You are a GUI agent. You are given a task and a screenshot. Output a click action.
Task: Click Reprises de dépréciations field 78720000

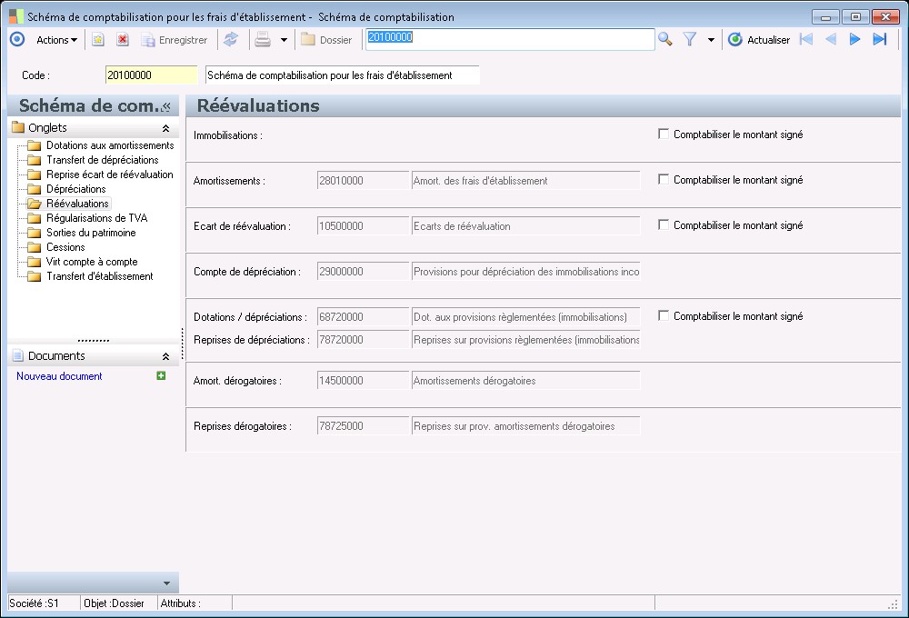(363, 340)
